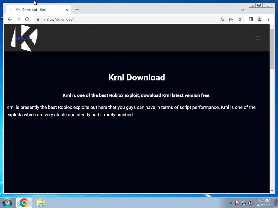Open a new browser tab
Screen dimensions: 278x208
pyautogui.click(x=77, y=10)
